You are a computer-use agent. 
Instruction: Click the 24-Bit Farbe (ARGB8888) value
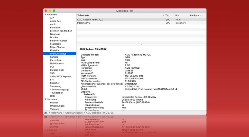click(x=136, y=102)
